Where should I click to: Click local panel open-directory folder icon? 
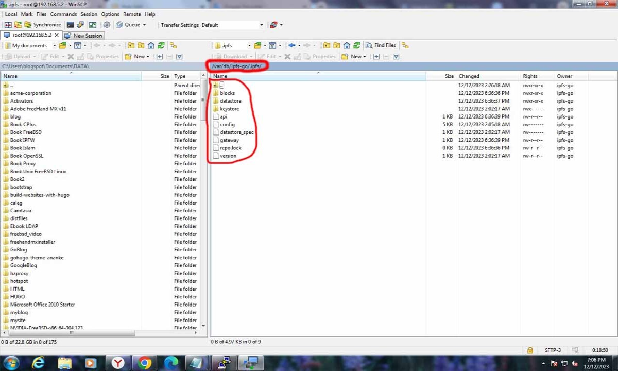coord(62,45)
